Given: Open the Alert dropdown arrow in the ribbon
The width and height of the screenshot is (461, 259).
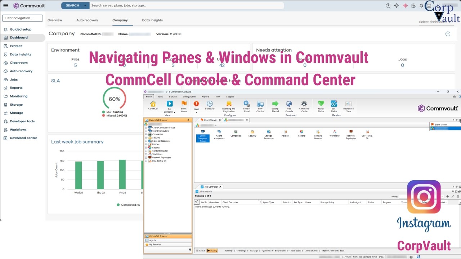Looking at the screenshot, I should (x=196, y=112).
